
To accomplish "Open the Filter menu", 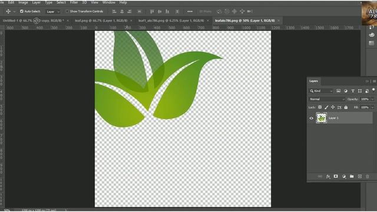I will [74, 2].
